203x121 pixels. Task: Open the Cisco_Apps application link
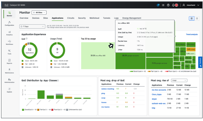click(157, 94)
